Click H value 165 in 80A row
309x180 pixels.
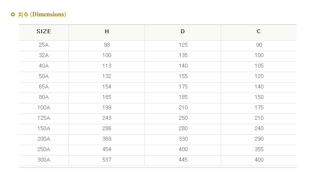(x=107, y=97)
